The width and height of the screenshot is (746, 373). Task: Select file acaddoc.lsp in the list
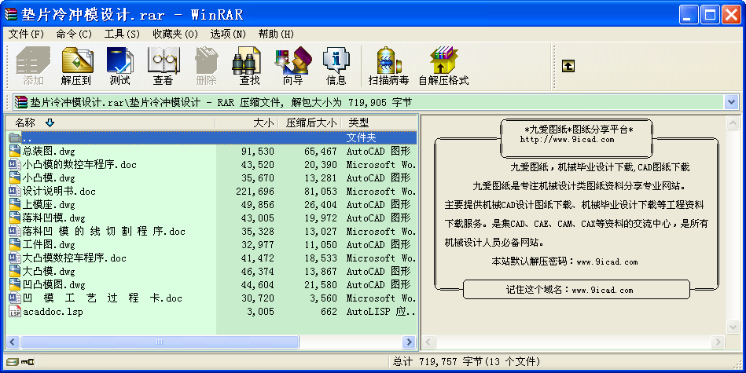point(52,311)
